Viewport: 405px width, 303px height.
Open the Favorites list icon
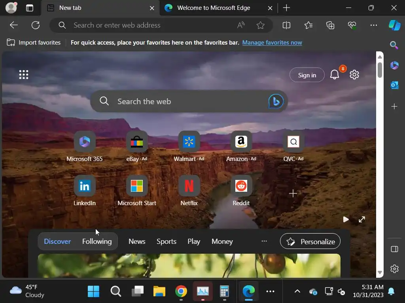coord(308,25)
